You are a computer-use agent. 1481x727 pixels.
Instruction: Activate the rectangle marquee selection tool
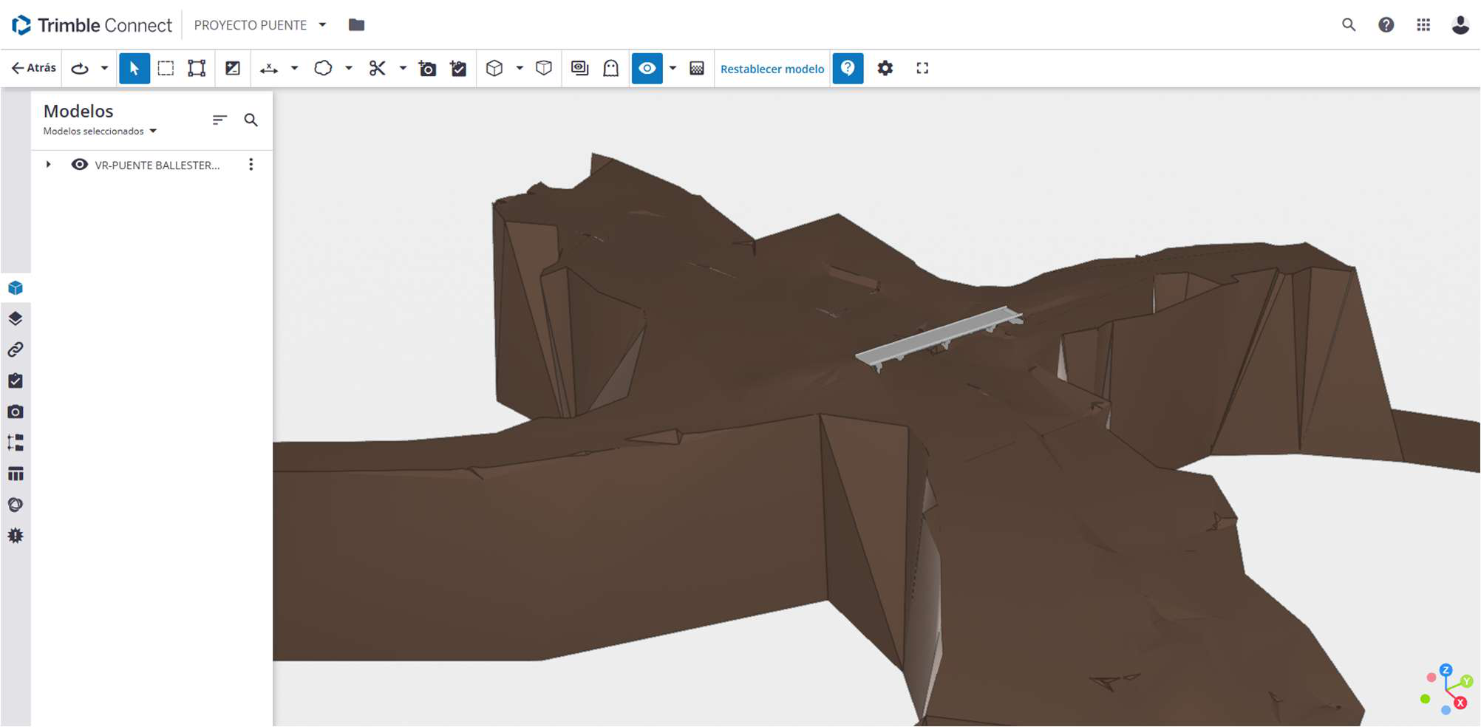pyautogui.click(x=166, y=68)
